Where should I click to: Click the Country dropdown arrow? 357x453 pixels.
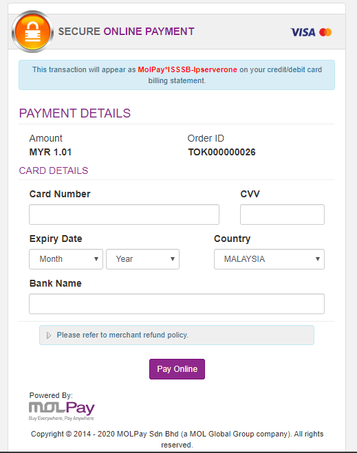pos(317,259)
